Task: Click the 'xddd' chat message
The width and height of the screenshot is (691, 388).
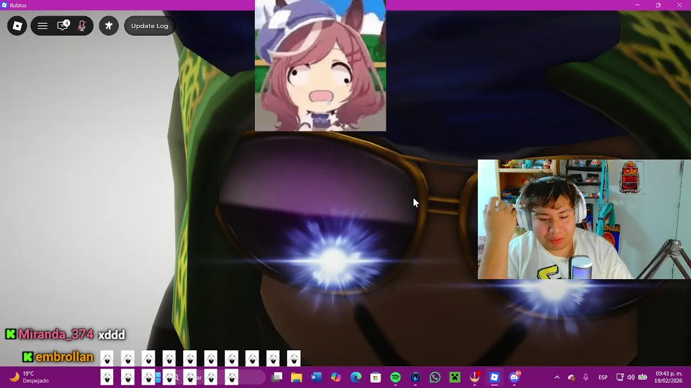Action: (111, 335)
